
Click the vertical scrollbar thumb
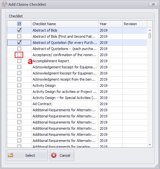[x=150, y=36]
